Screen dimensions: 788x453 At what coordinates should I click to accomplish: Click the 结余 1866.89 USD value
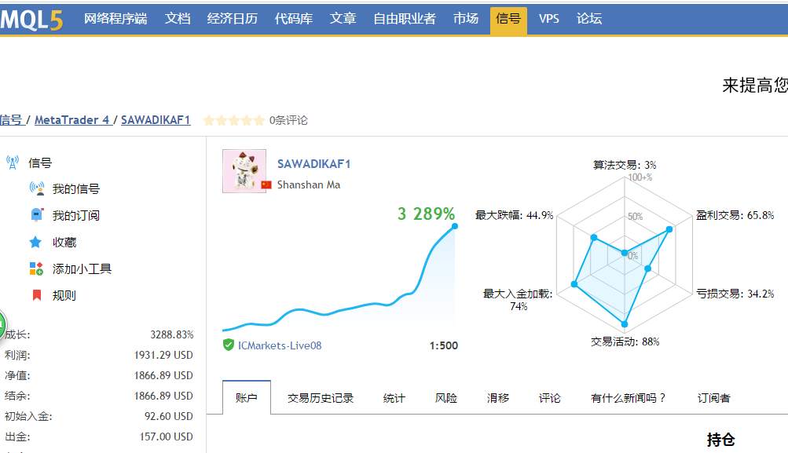(163, 396)
